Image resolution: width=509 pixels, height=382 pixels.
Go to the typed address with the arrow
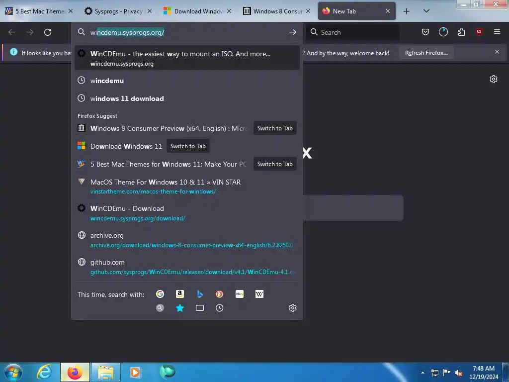tap(292, 32)
